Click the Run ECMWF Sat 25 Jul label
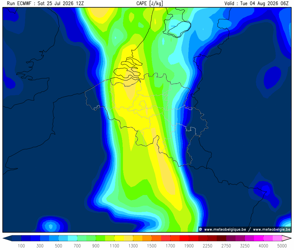This screenshot has height=250, width=294. 45,3
